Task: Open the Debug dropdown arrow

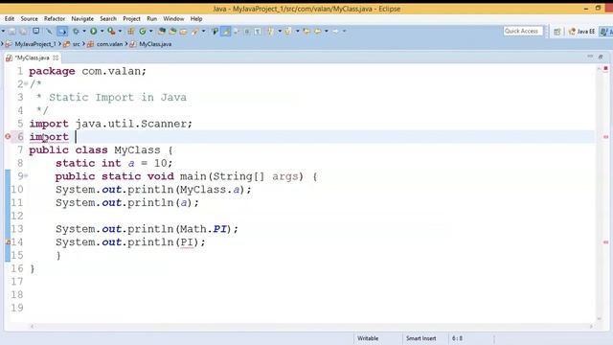Action: [x=84, y=32]
